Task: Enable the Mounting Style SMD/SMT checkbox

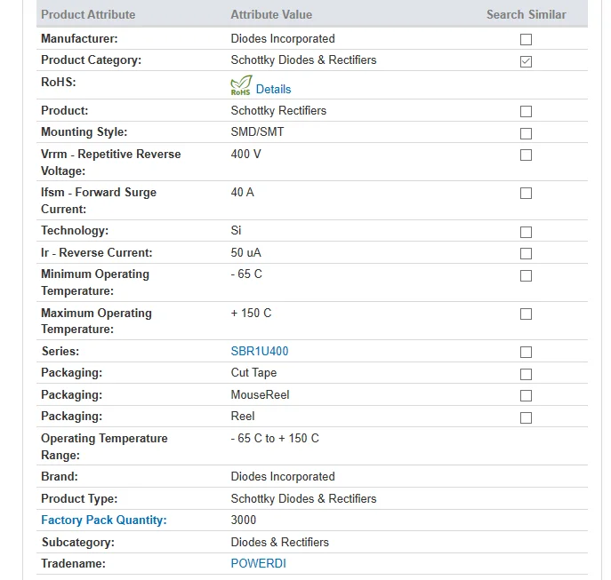Action: pyautogui.click(x=526, y=133)
